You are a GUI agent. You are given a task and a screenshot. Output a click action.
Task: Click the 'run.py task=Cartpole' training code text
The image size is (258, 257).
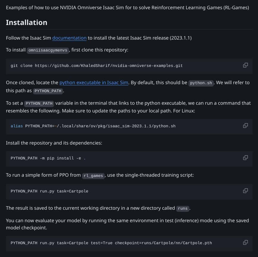64,191
